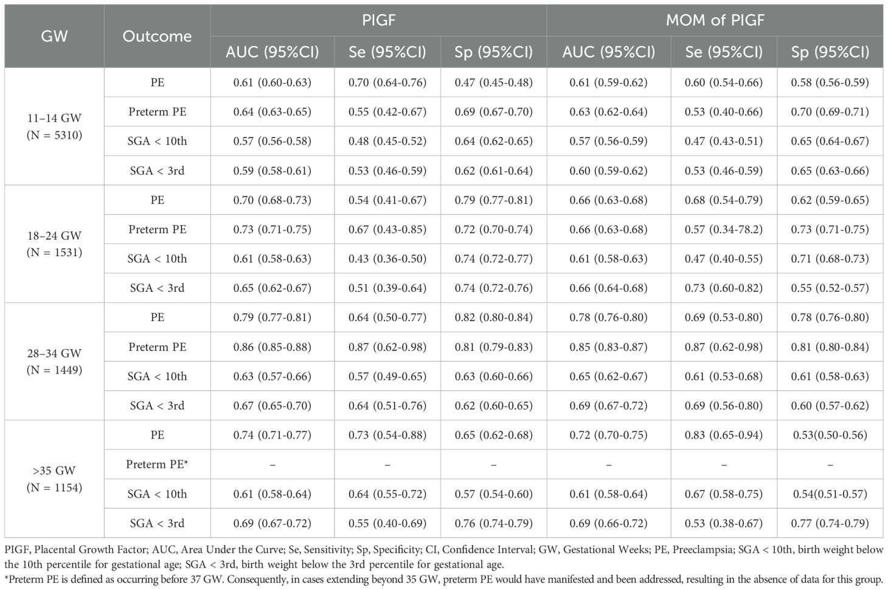Click the cell reading 0.70 (0.64-0.76)
Screen dimensions: 888x590
(x=387, y=82)
